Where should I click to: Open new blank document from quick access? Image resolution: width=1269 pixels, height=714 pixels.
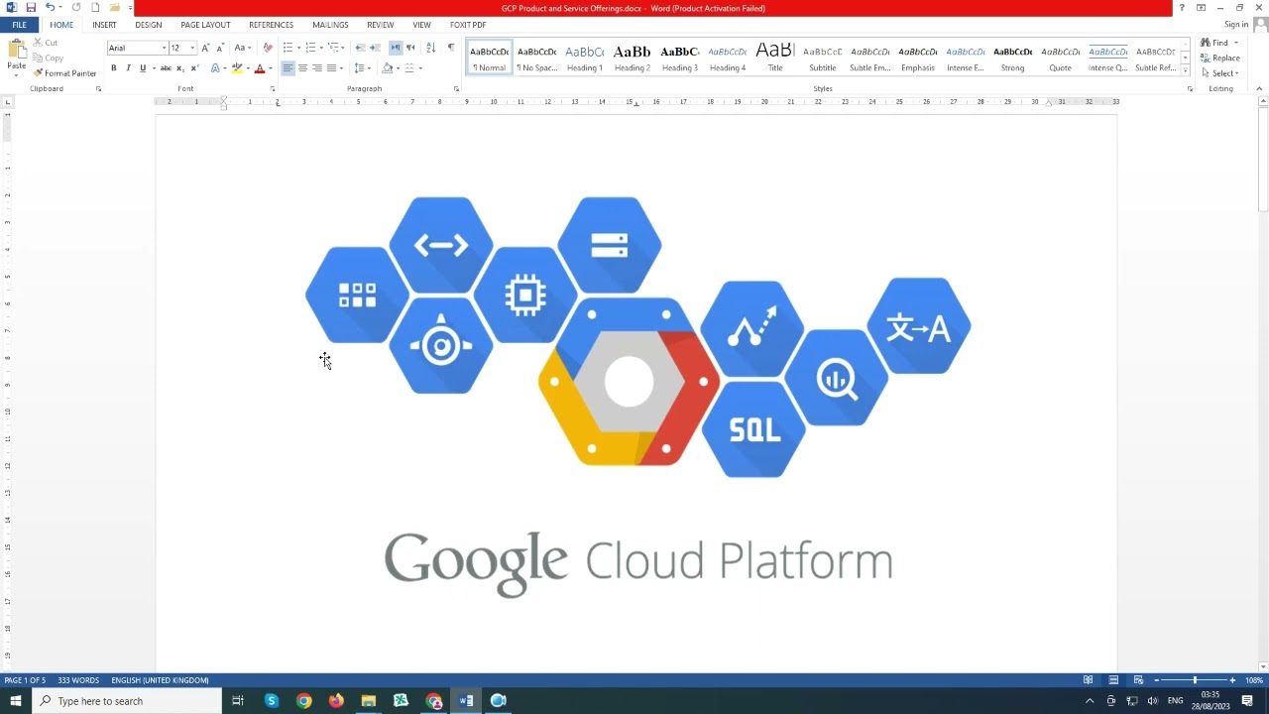click(95, 8)
